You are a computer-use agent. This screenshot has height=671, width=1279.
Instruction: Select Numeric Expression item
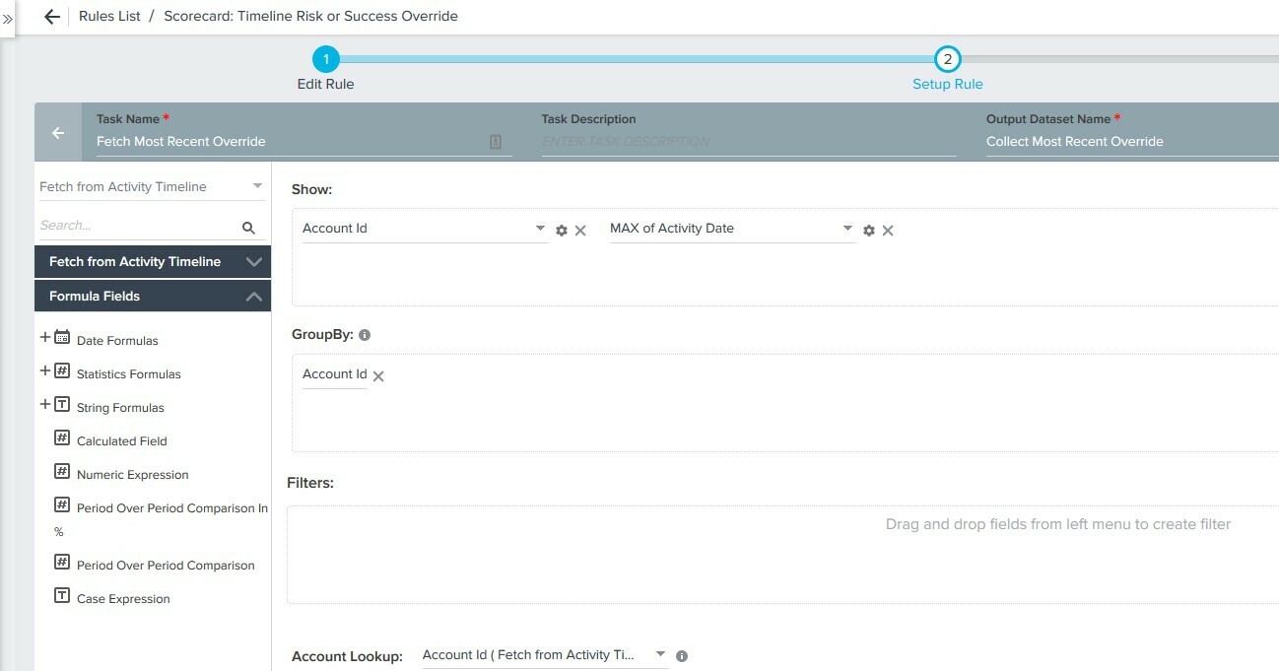click(133, 475)
